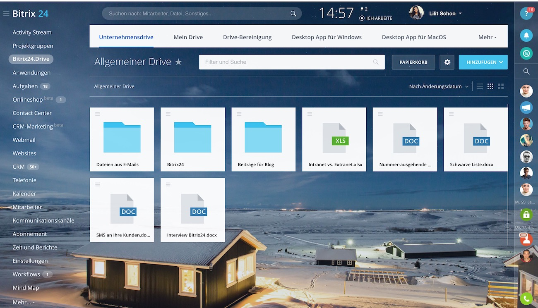Open menu handle on Bitrix24 folder
The height and width of the screenshot is (308, 538).
(x=168, y=114)
